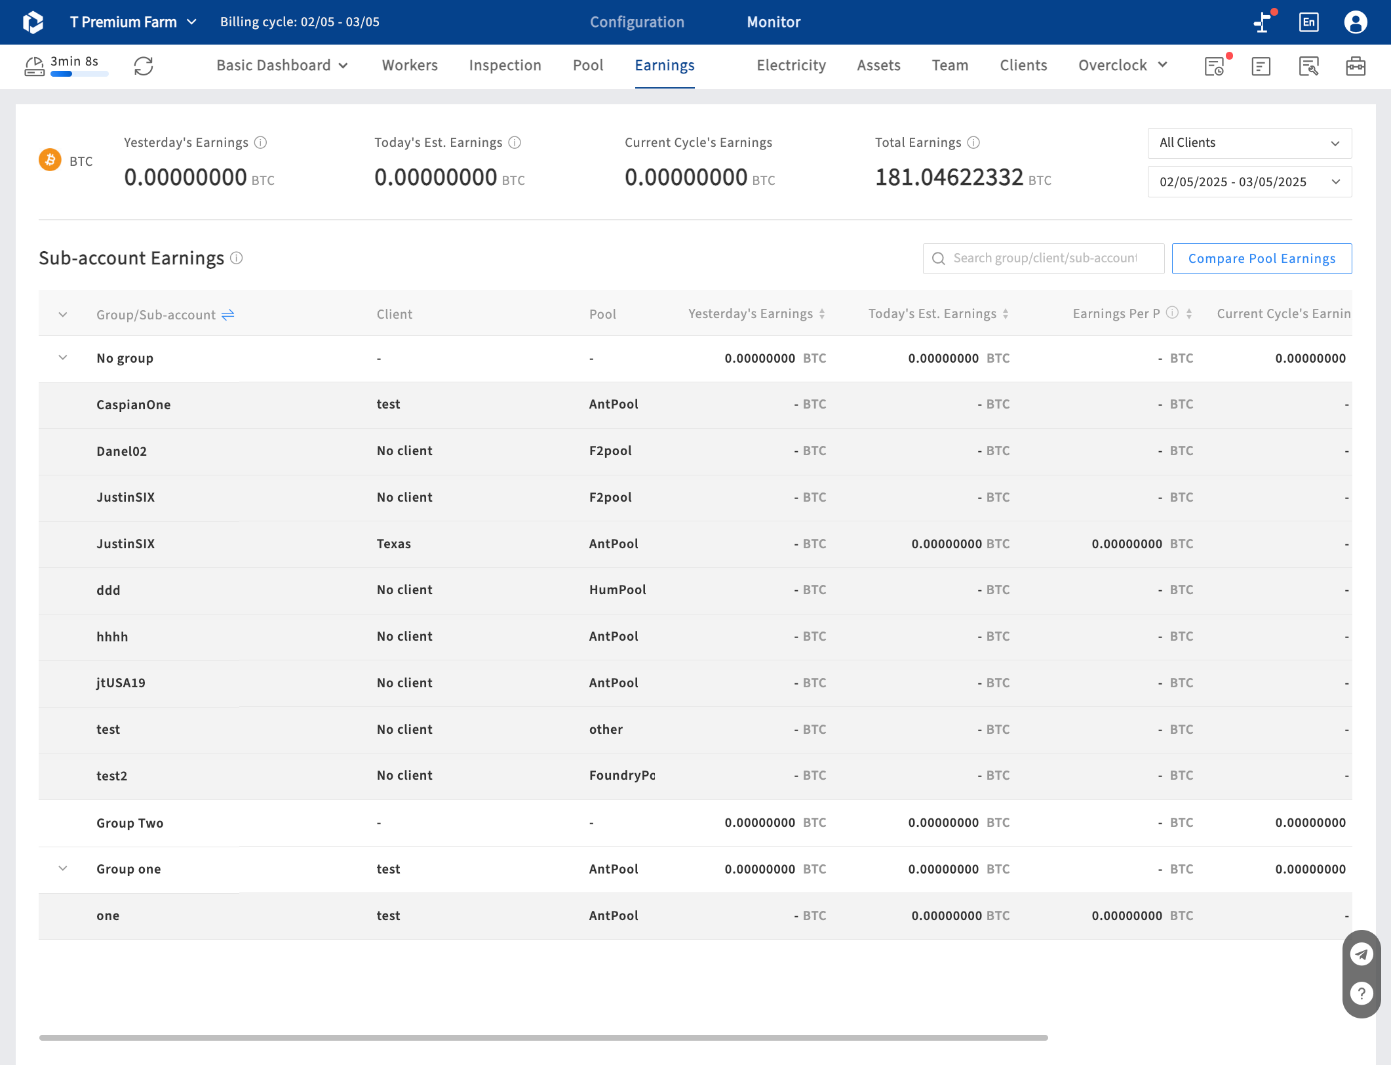Screen dimensions: 1391x1065
Task: Click Compare Pool Earnings button
Action: click(1261, 258)
